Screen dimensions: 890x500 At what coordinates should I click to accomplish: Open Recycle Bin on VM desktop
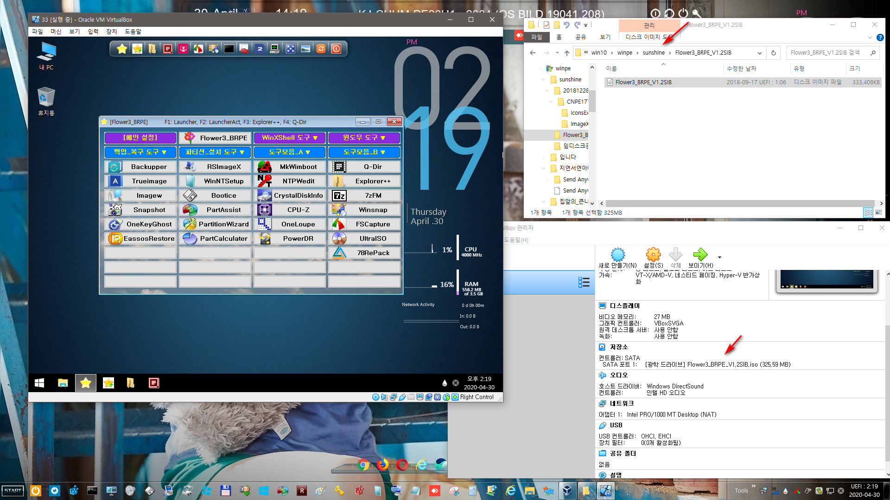(x=46, y=101)
